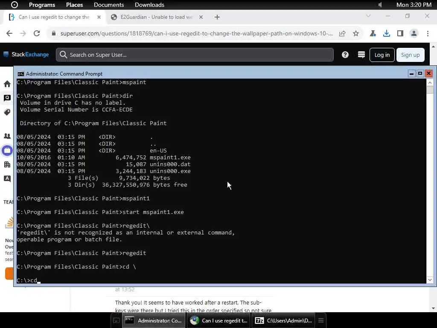
Task: Open the Chrome downloads icon
Action: (386, 33)
